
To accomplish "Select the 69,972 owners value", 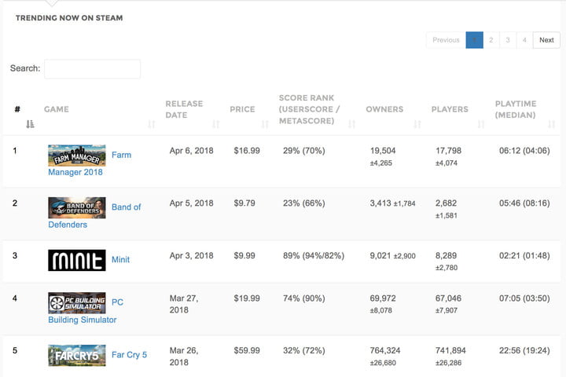I will click(383, 298).
